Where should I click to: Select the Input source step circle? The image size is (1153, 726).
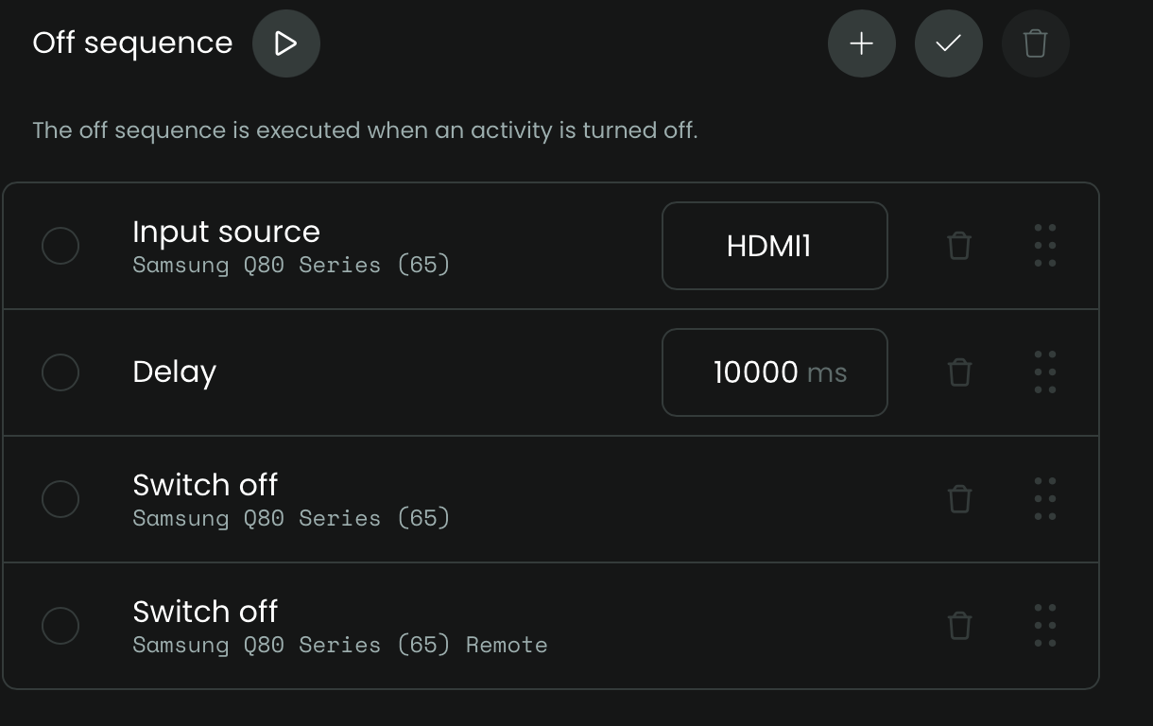(x=60, y=246)
